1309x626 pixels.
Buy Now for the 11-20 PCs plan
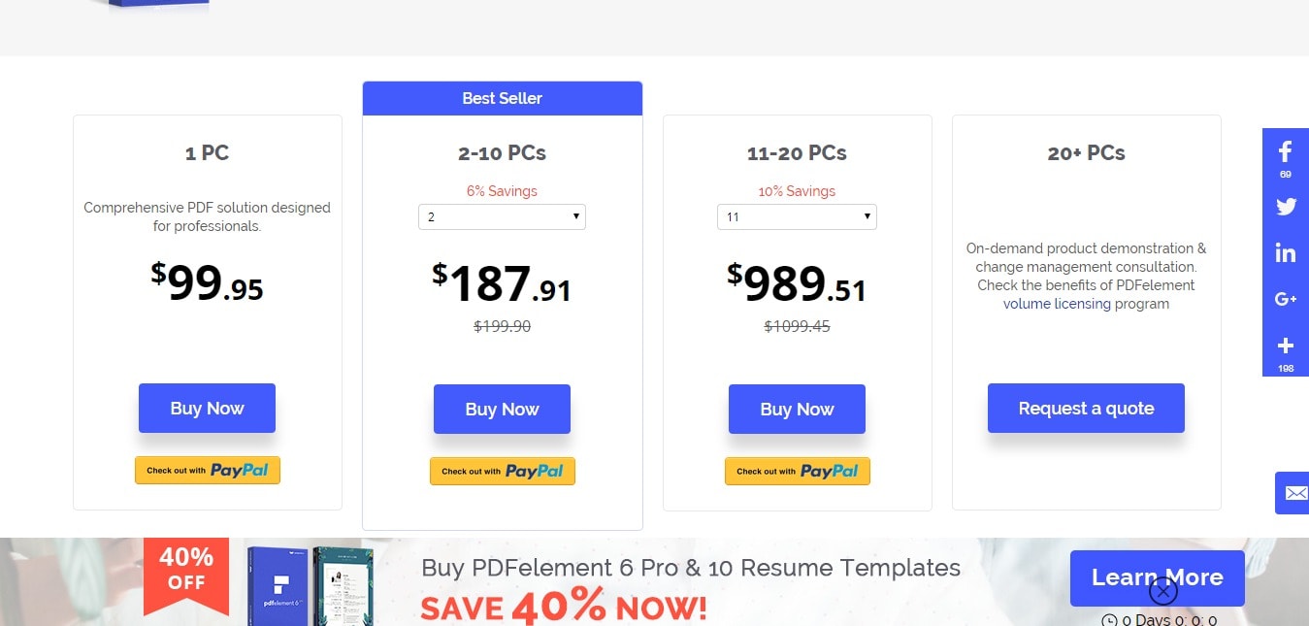pyautogui.click(x=797, y=409)
